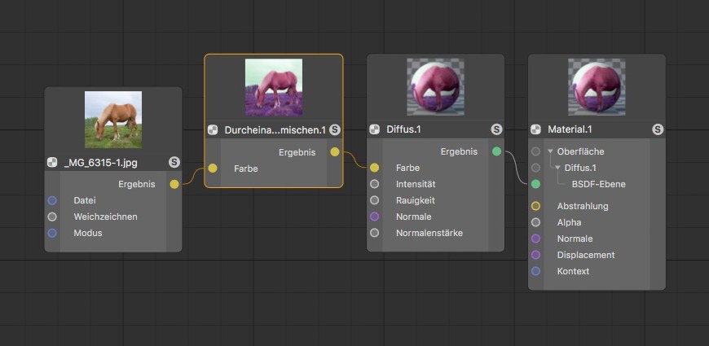The height and width of the screenshot is (346, 709).
Task: Collapse the Diffus.1 subgroup in Material.1
Action: point(557,168)
